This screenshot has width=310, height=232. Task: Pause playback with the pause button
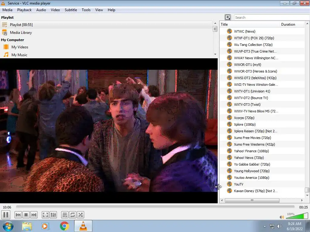click(x=6, y=215)
